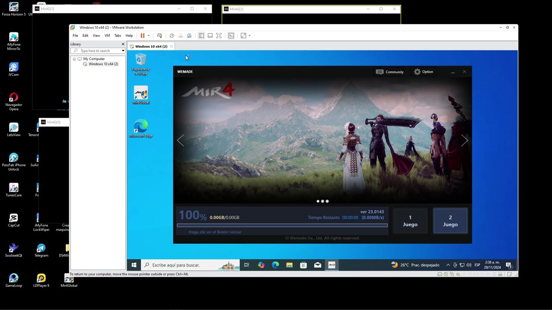Open the LDPlayer 9 shortcut on host desktop

click(x=41, y=280)
